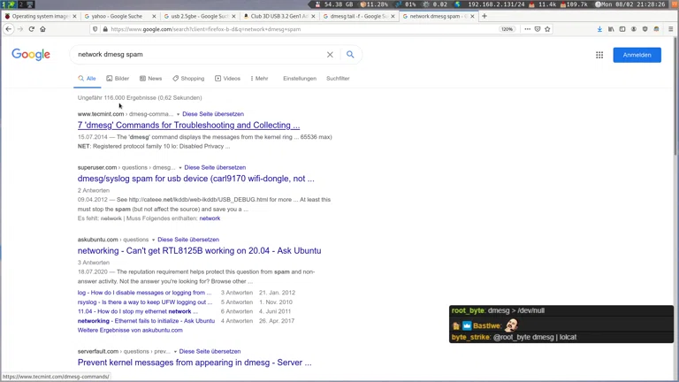Switch to 'dmesg tail -f' browser tab
Screen dimensions: 679x382
click(x=358, y=16)
